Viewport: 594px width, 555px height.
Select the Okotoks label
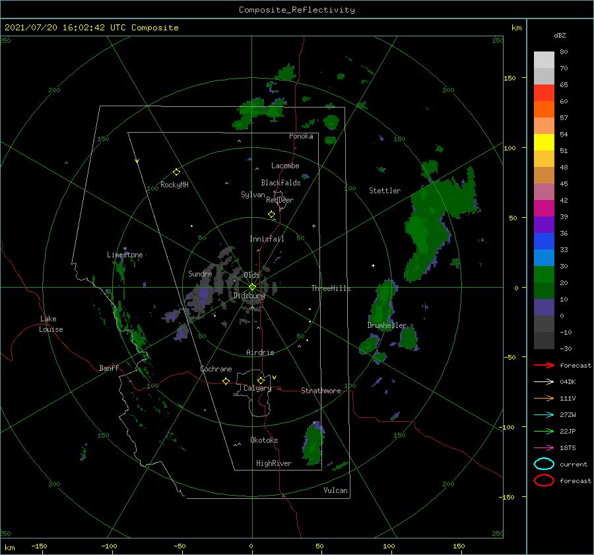(264, 440)
